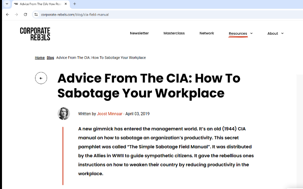Open the Newsletter menu item
Image resolution: width=303 pixels, height=189 pixels.
pos(139,33)
